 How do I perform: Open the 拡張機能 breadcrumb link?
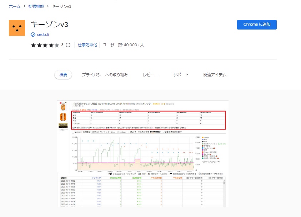36,6
